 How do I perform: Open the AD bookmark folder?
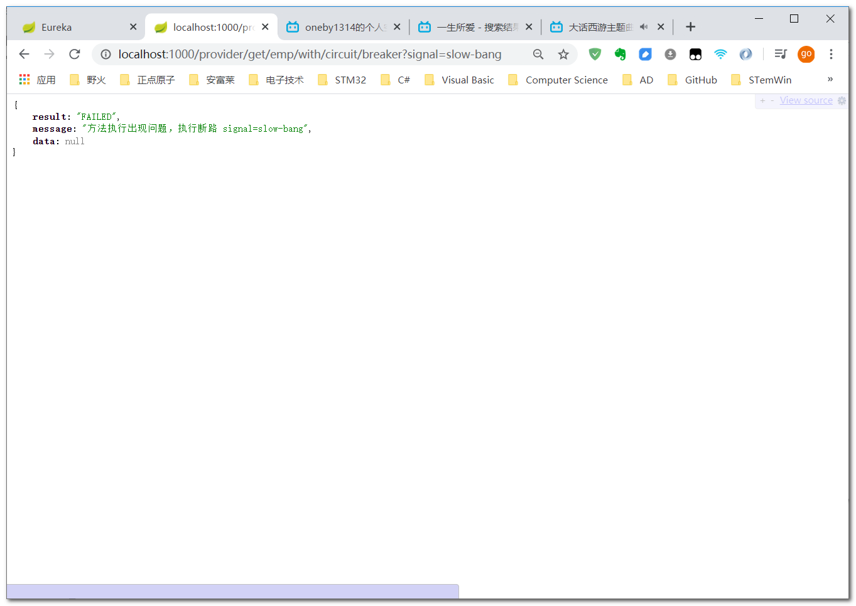click(x=637, y=80)
